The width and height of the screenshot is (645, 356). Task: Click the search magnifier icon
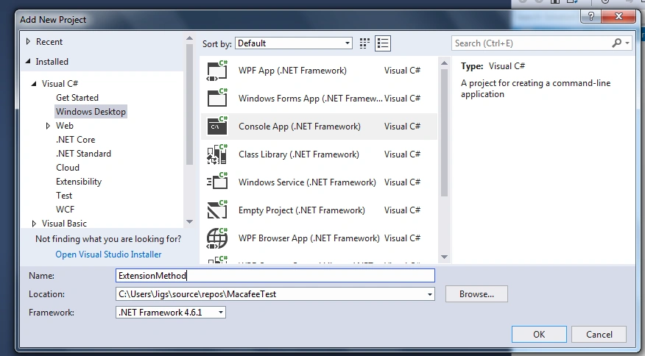coord(616,43)
